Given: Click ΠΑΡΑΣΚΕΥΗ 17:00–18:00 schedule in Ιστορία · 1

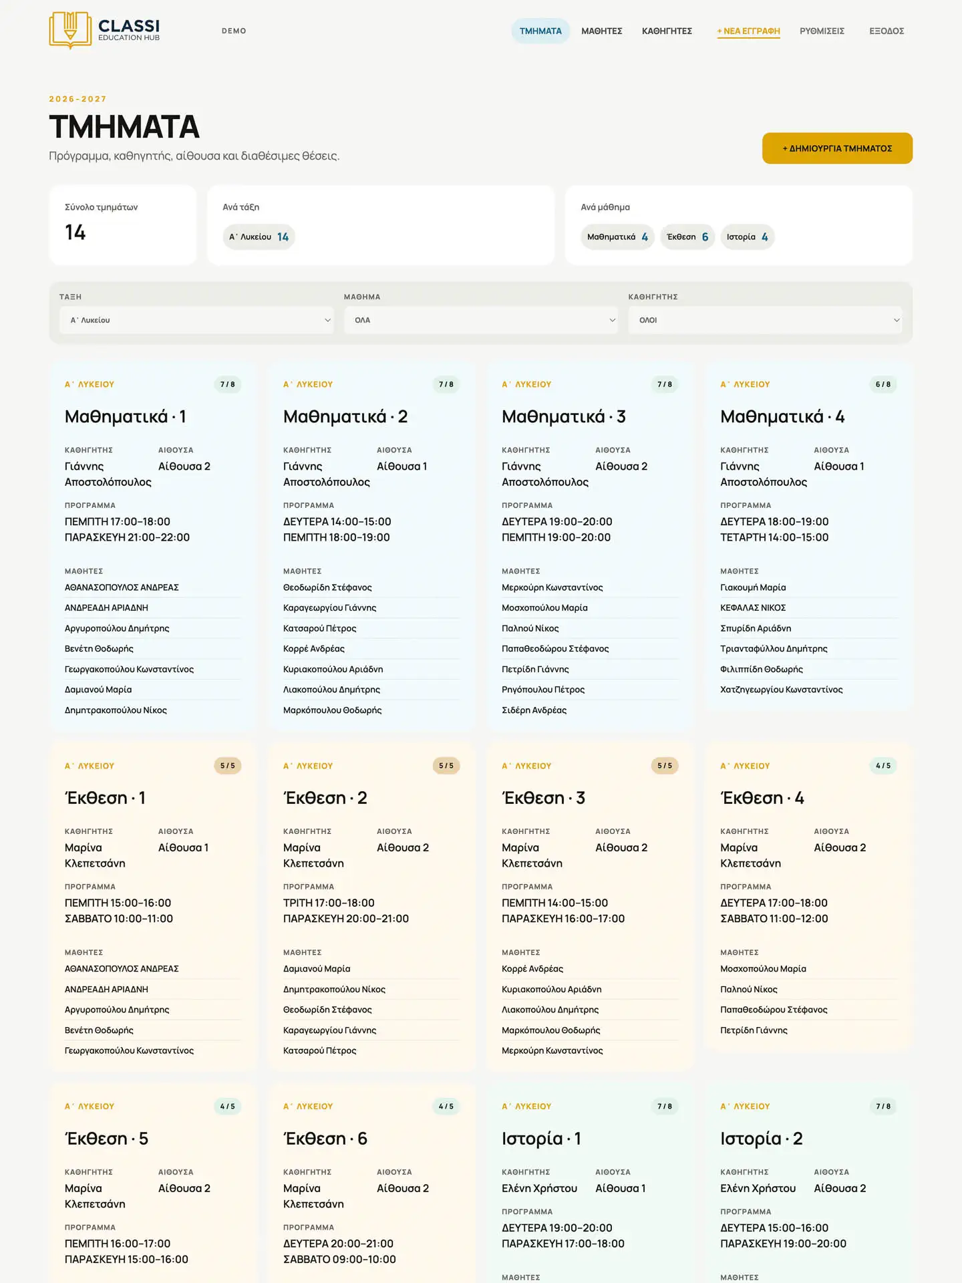Looking at the screenshot, I should [563, 1244].
